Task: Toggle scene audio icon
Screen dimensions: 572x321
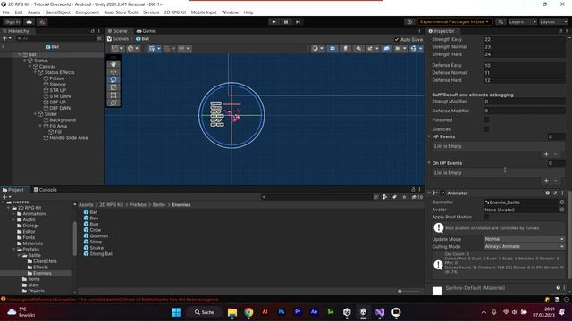Action: point(358,48)
